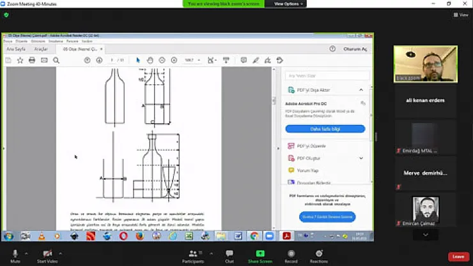Switch to the Ana Sayfa tab
Viewport: 473px width, 266px height.
point(15,48)
